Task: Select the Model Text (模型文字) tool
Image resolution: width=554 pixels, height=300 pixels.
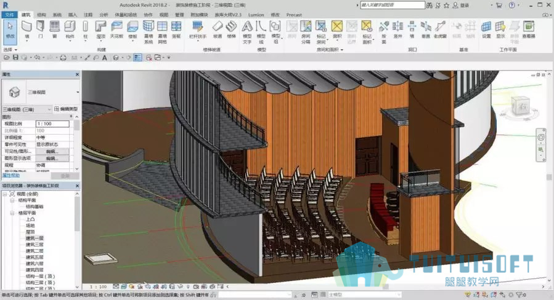Action: [x=247, y=32]
